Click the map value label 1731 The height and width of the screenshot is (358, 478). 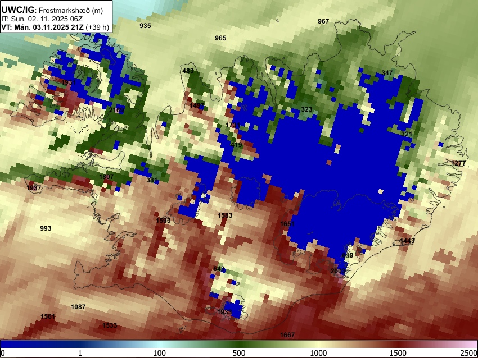pyautogui.click(x=233, y=125)
